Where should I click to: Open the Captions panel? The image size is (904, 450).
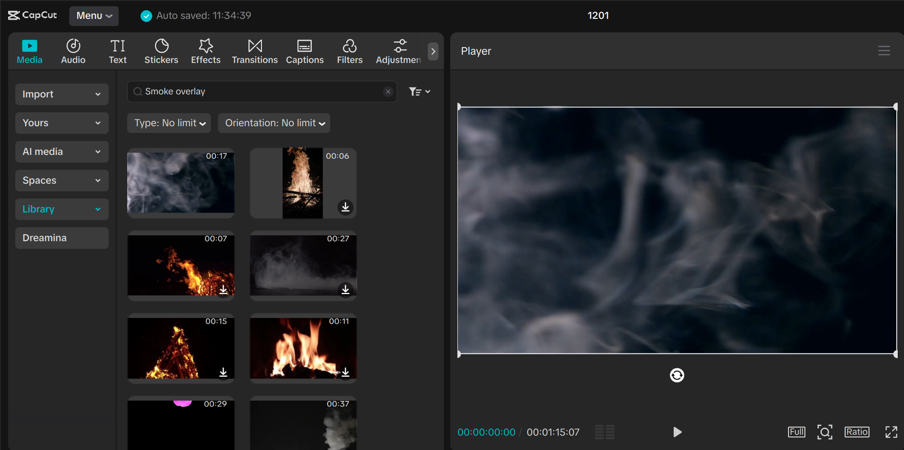[x=305, y=50]
